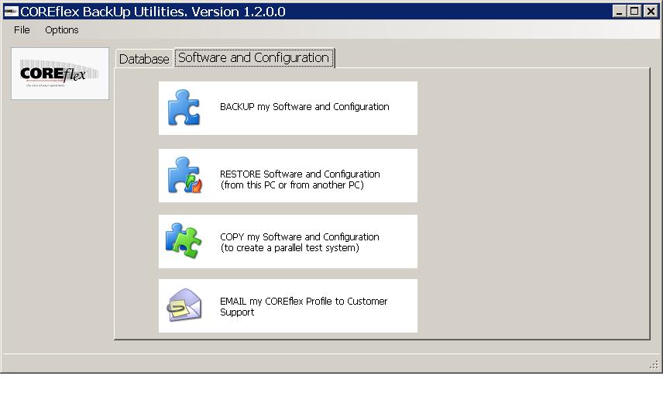Click the envelope with paperclip email icon
This screenshot has width=663, height=407.
(184, 305)
